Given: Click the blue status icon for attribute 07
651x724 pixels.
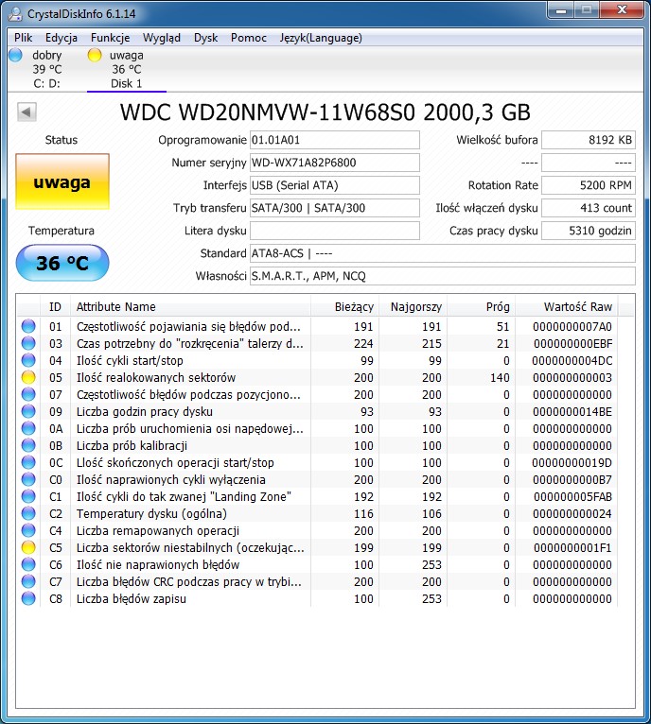Looking at the screenshot, I should click(x=28, y=395).
